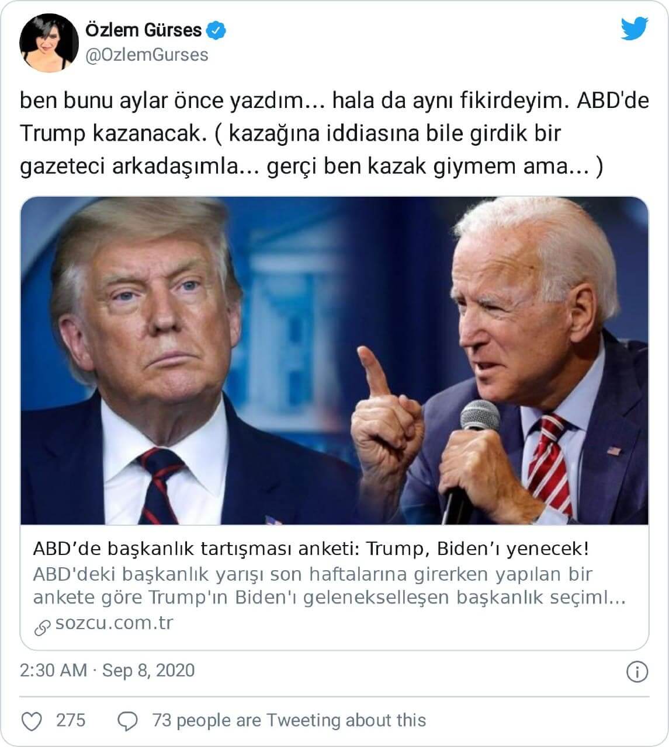Click the blue verified badge

(x=217, y=30)
